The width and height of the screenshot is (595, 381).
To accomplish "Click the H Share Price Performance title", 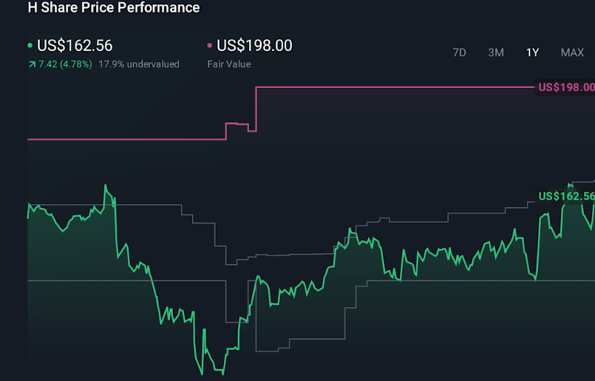I will pos(113,8).
